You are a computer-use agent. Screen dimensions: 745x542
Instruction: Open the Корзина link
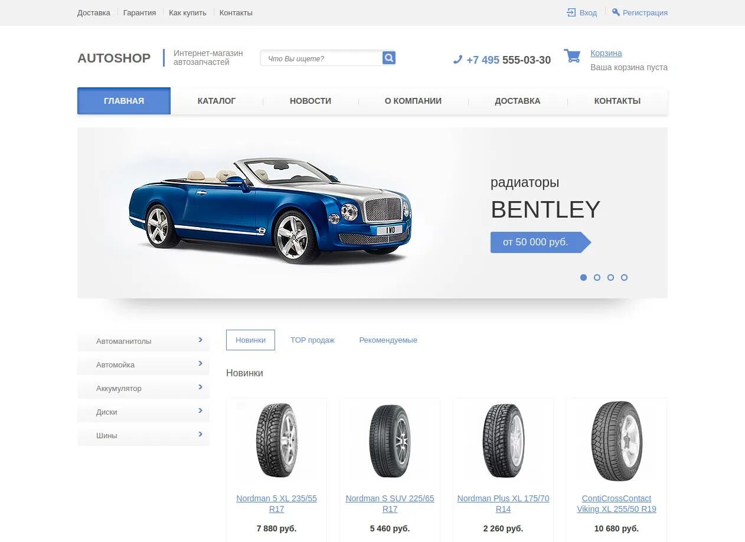606,53
